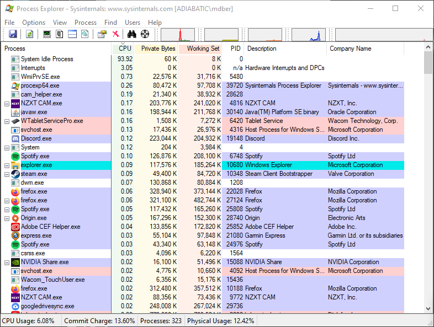Click the binoculars Find Handle icon
The height and width of the screenshot is (327, 434).
click(132, 34)
